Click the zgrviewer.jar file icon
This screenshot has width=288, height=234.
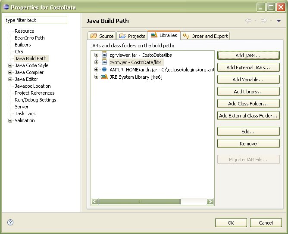coord(104,55)
